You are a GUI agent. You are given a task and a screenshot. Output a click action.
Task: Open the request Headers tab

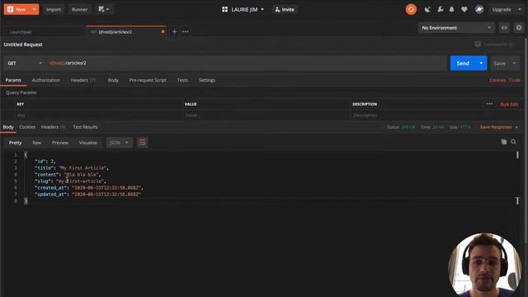(83, 80)
